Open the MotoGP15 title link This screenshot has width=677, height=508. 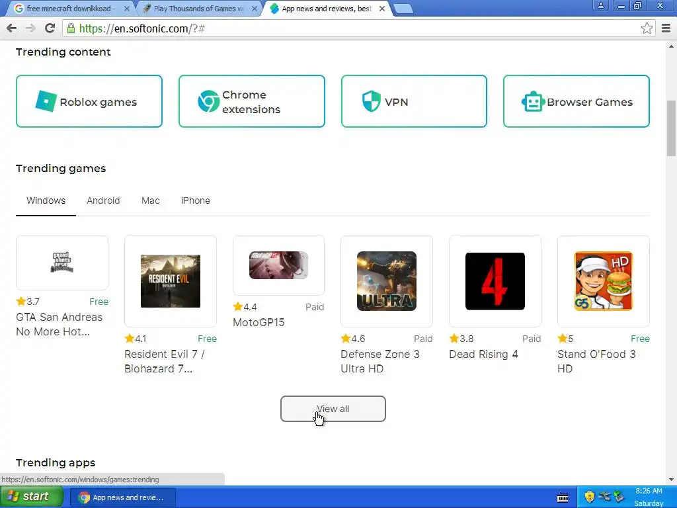click(x=259, y=323)
